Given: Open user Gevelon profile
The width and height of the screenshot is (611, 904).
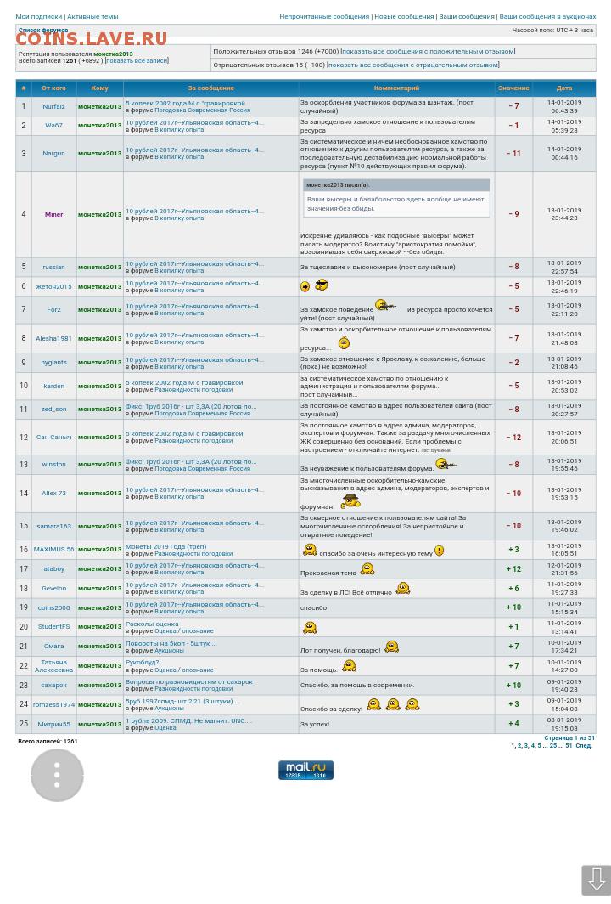Looking at the screenshot, I should (x=53, y=589).
